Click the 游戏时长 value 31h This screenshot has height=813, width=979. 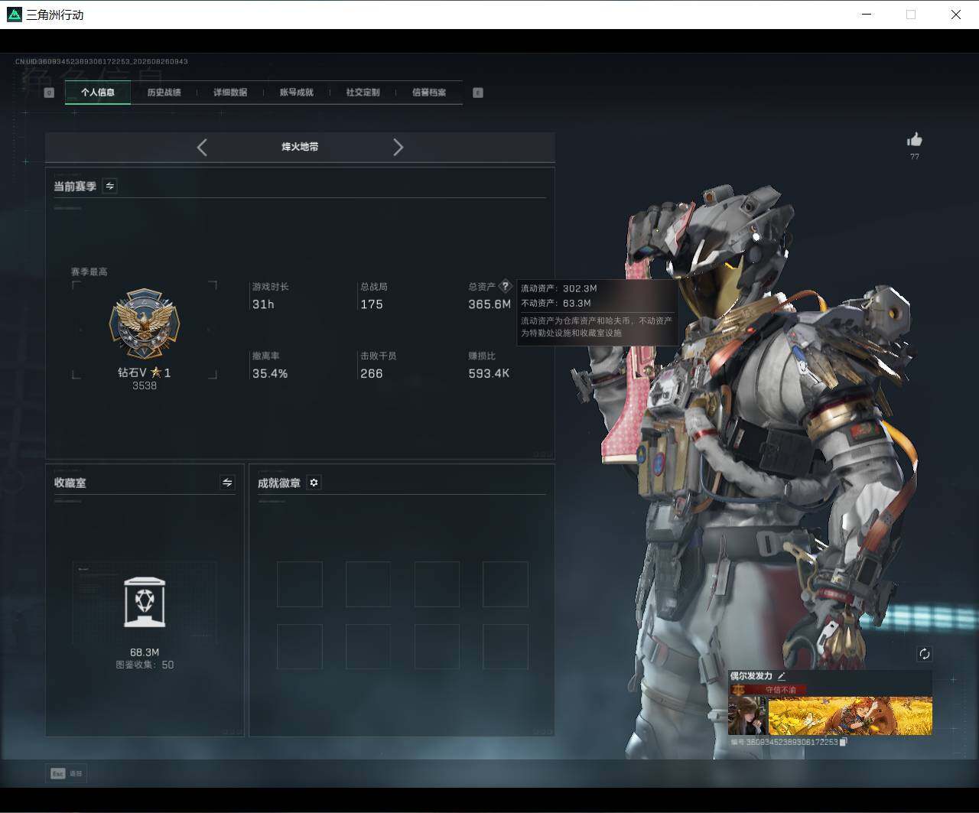pos(263,304)
